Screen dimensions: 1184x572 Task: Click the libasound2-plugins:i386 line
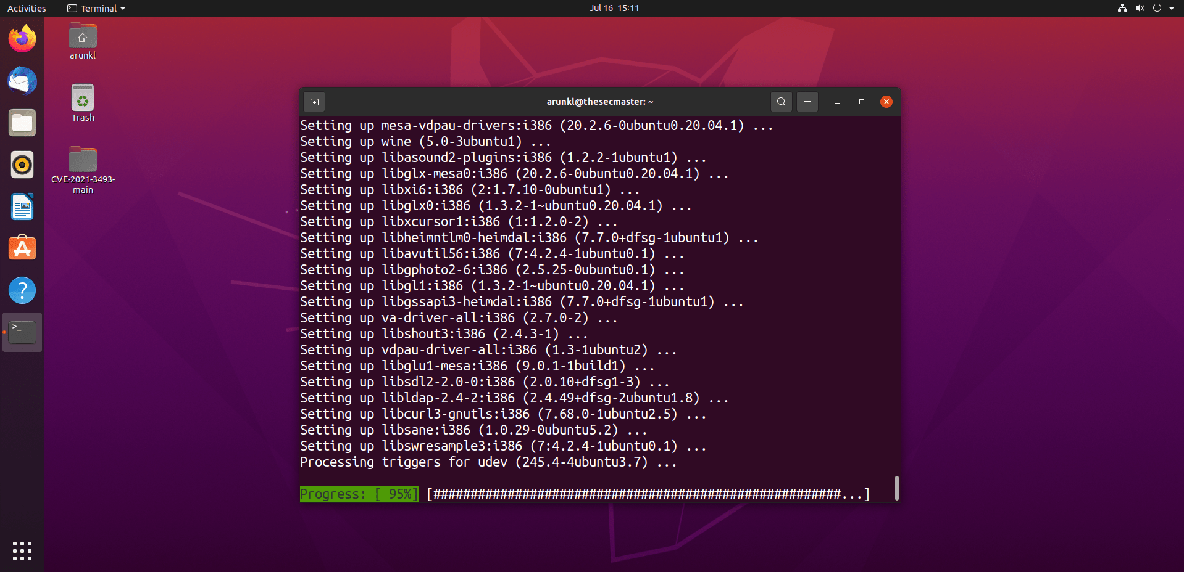click(504, 157)
